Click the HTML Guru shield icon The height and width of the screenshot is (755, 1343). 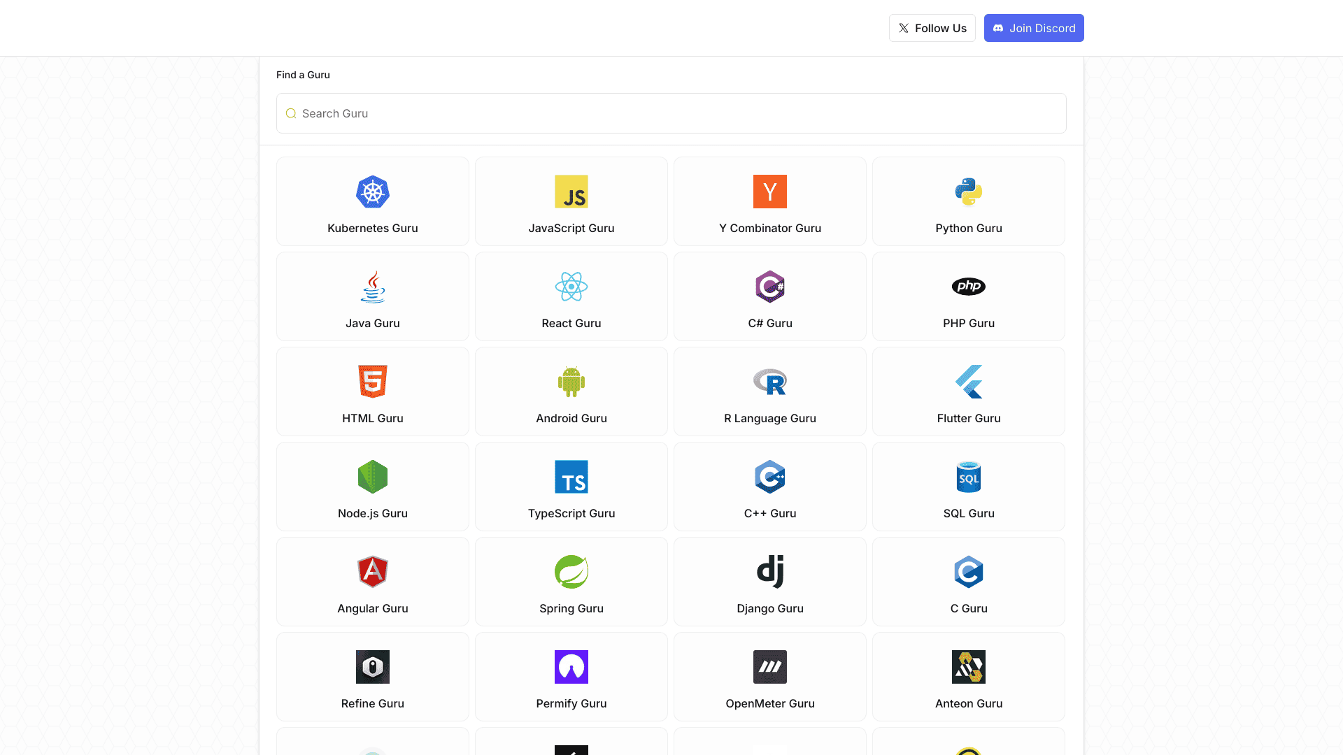point(372,382)
